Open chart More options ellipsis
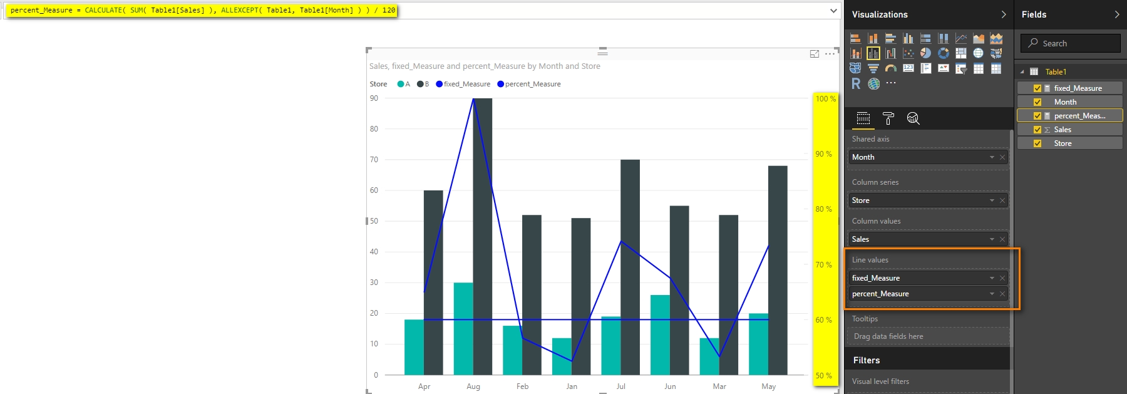The width and height of the screenshot is (1127, 394). click(x=830, y=54)
